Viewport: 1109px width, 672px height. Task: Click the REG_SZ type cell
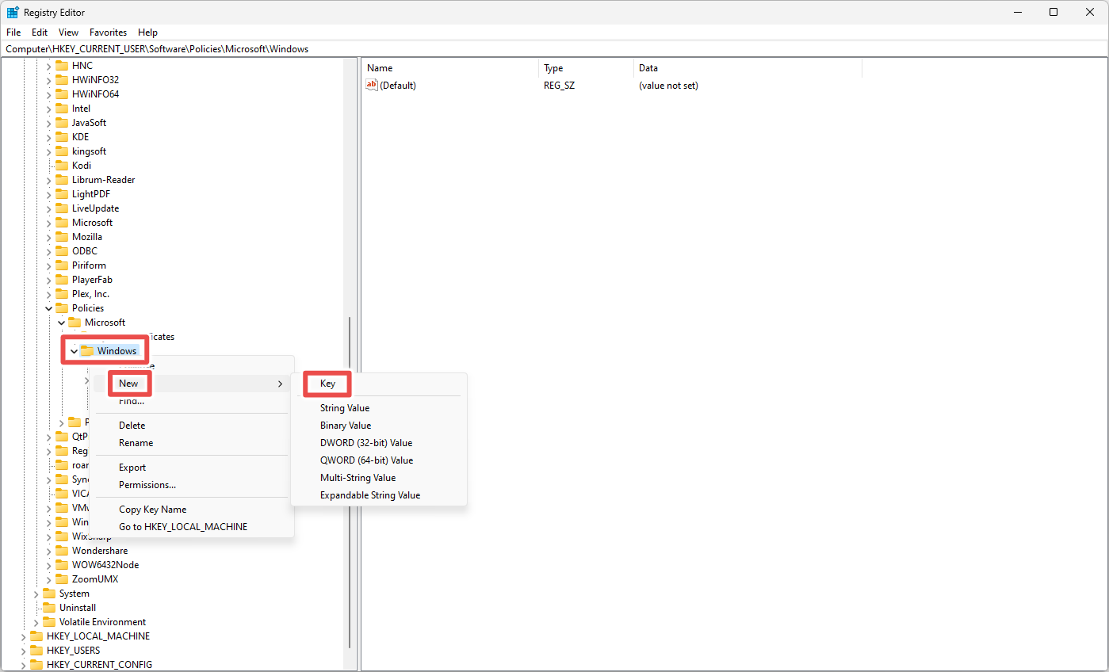point(560,86)
